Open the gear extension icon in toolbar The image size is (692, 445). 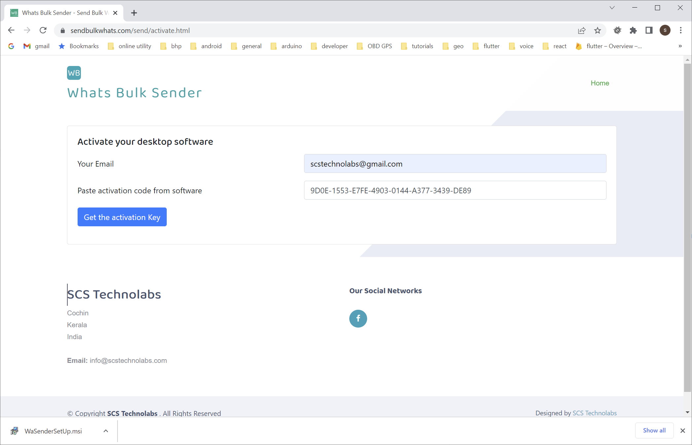[x=617, y=31]
